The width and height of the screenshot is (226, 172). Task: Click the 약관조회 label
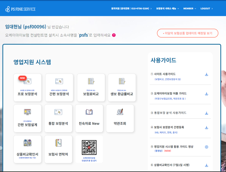click(120, 123)
